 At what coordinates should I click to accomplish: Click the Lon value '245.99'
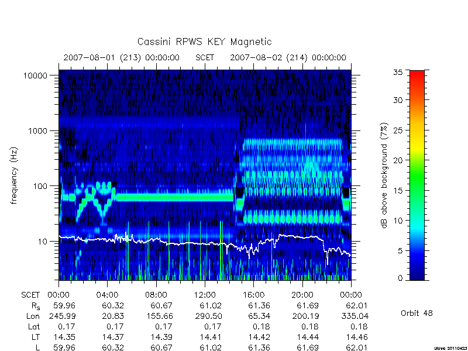[62, 316]
